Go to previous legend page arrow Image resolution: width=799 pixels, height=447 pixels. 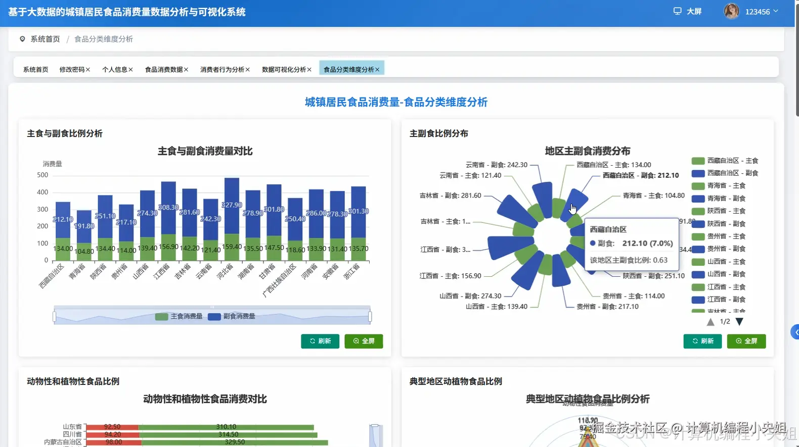click(x=711, y=322)
